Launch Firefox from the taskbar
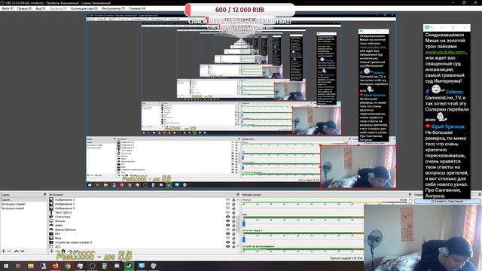The width and height of the screenshot is (482, 271). tap(55, 266)
